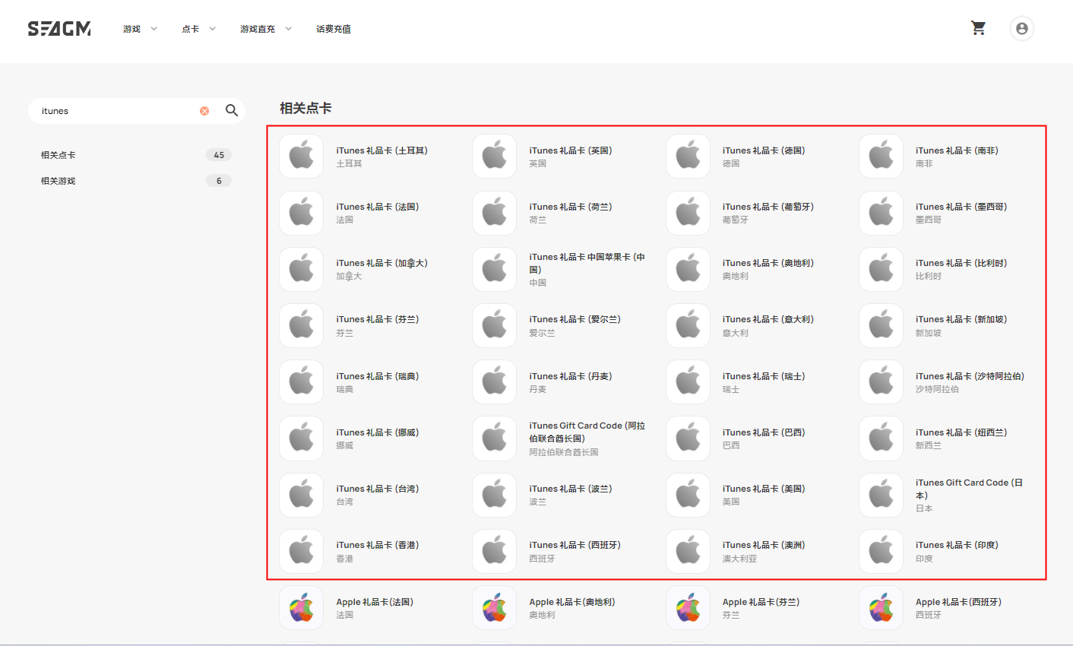Expand the 点卡 dropdown menu

(x=199, y=29)
